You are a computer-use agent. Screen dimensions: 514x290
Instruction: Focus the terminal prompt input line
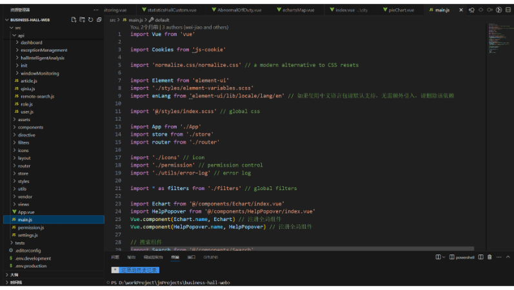point(170,282)
